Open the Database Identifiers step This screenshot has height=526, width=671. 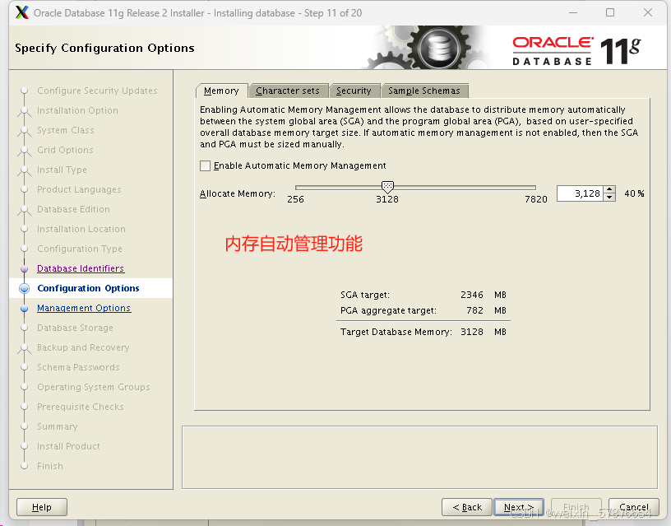coord(80,268)
